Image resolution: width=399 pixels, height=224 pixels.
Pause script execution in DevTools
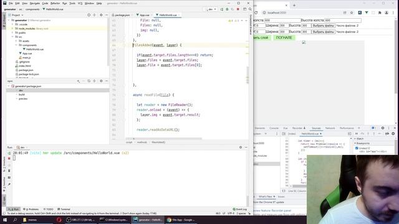tap(357, 134)
